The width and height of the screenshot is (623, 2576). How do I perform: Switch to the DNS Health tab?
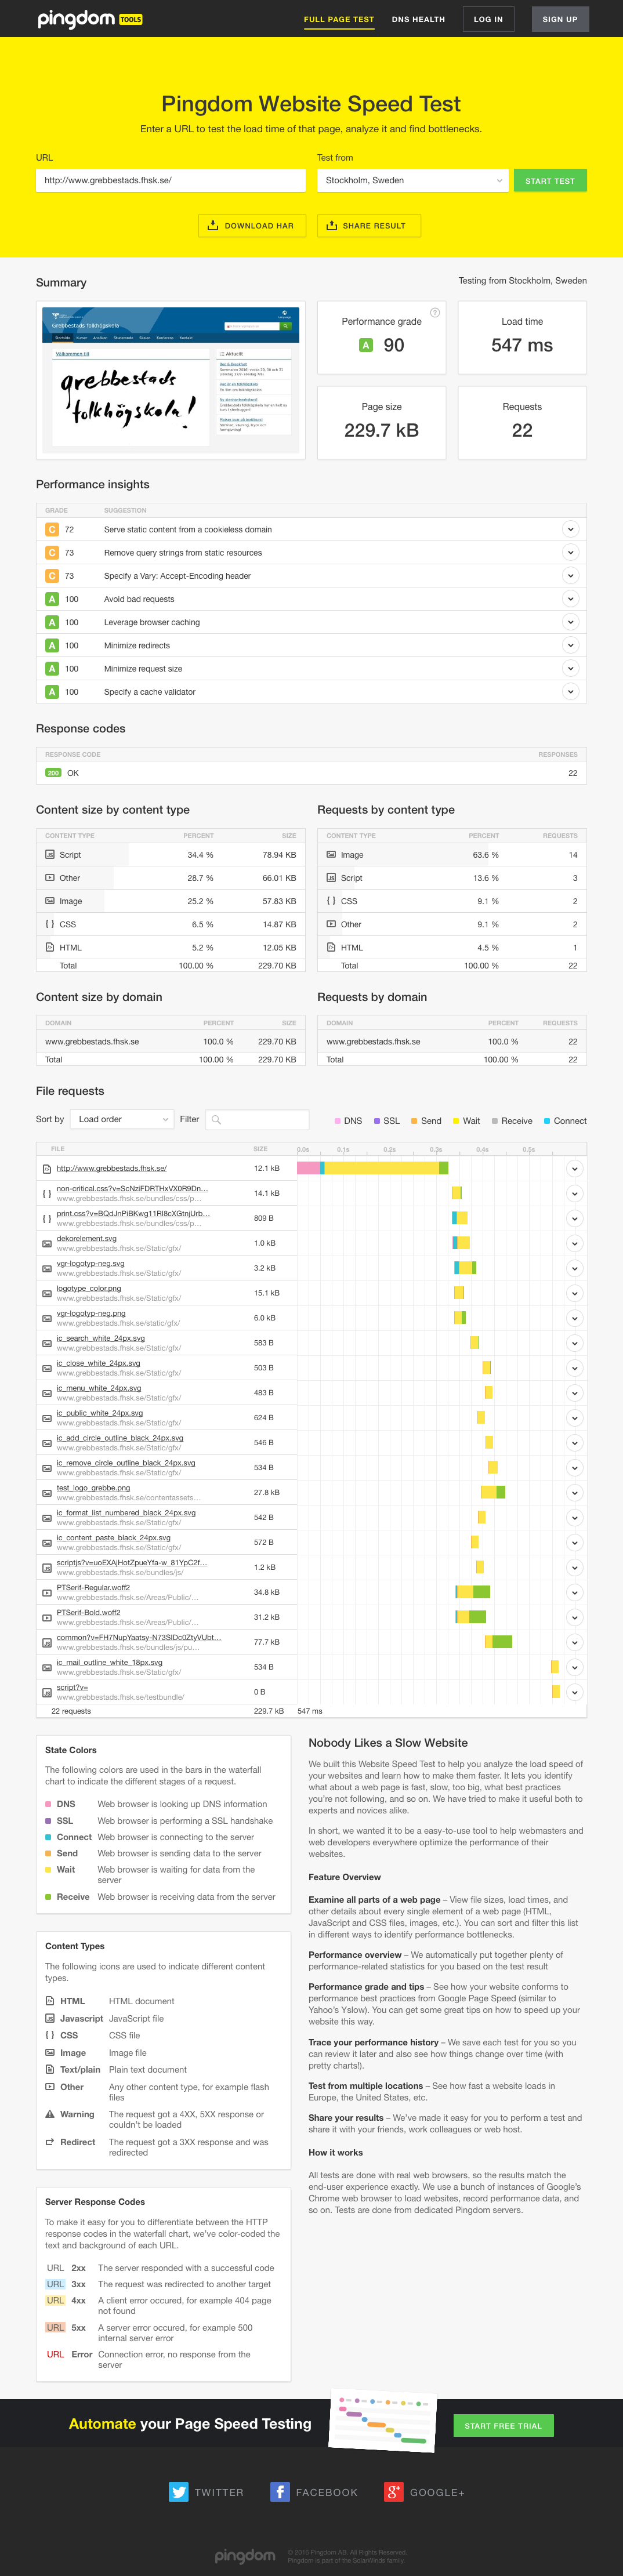tap(418, 19)
